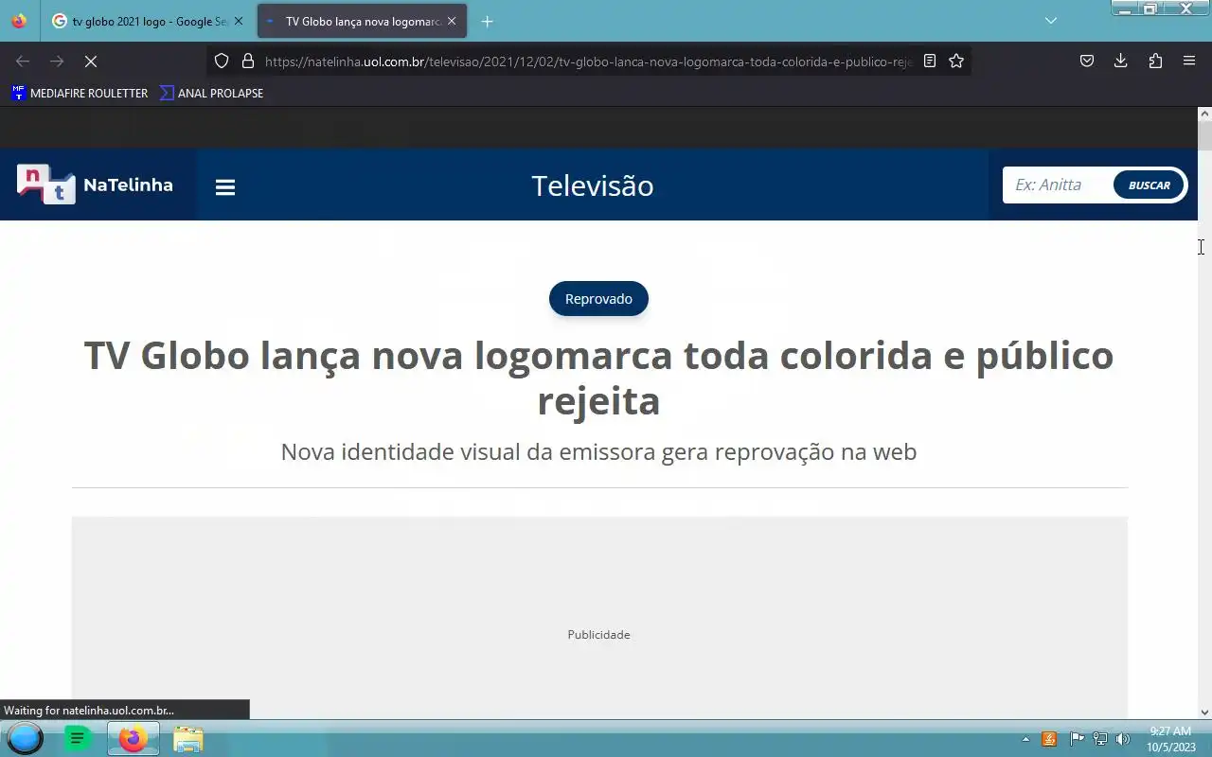
Task: Open the extensions menu
Action: click(1155, 61)
